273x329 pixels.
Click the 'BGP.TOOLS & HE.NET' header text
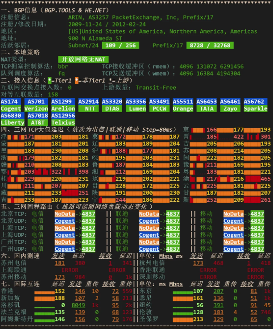[x=75, y=10]
